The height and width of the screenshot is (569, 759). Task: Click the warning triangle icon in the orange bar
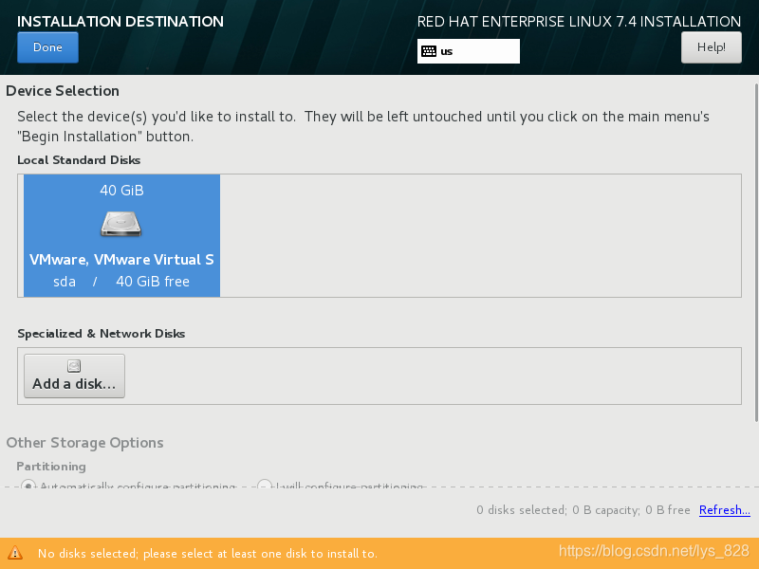pyautogui.click(x=15, y=553)
